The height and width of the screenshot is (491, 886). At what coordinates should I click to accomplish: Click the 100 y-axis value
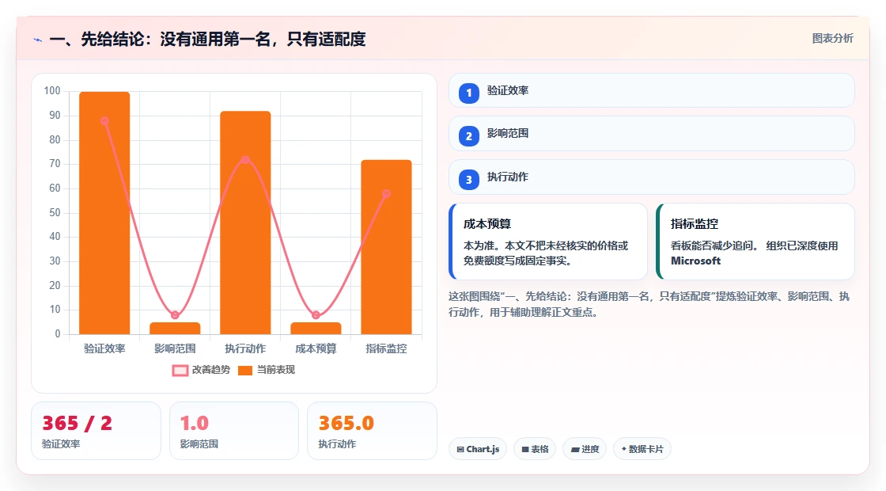coord(52,91)
